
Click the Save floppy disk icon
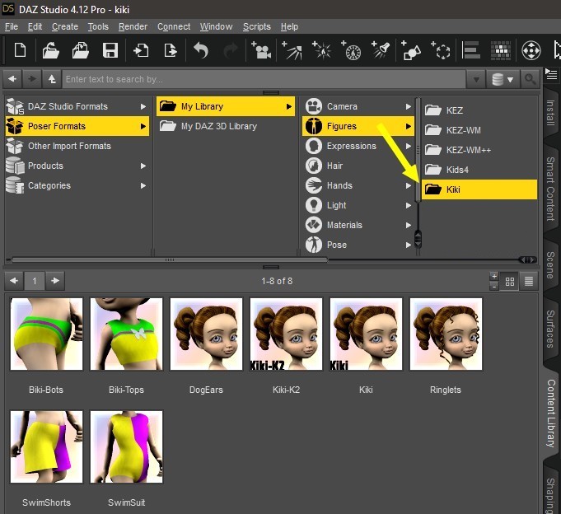coord(110,50)
